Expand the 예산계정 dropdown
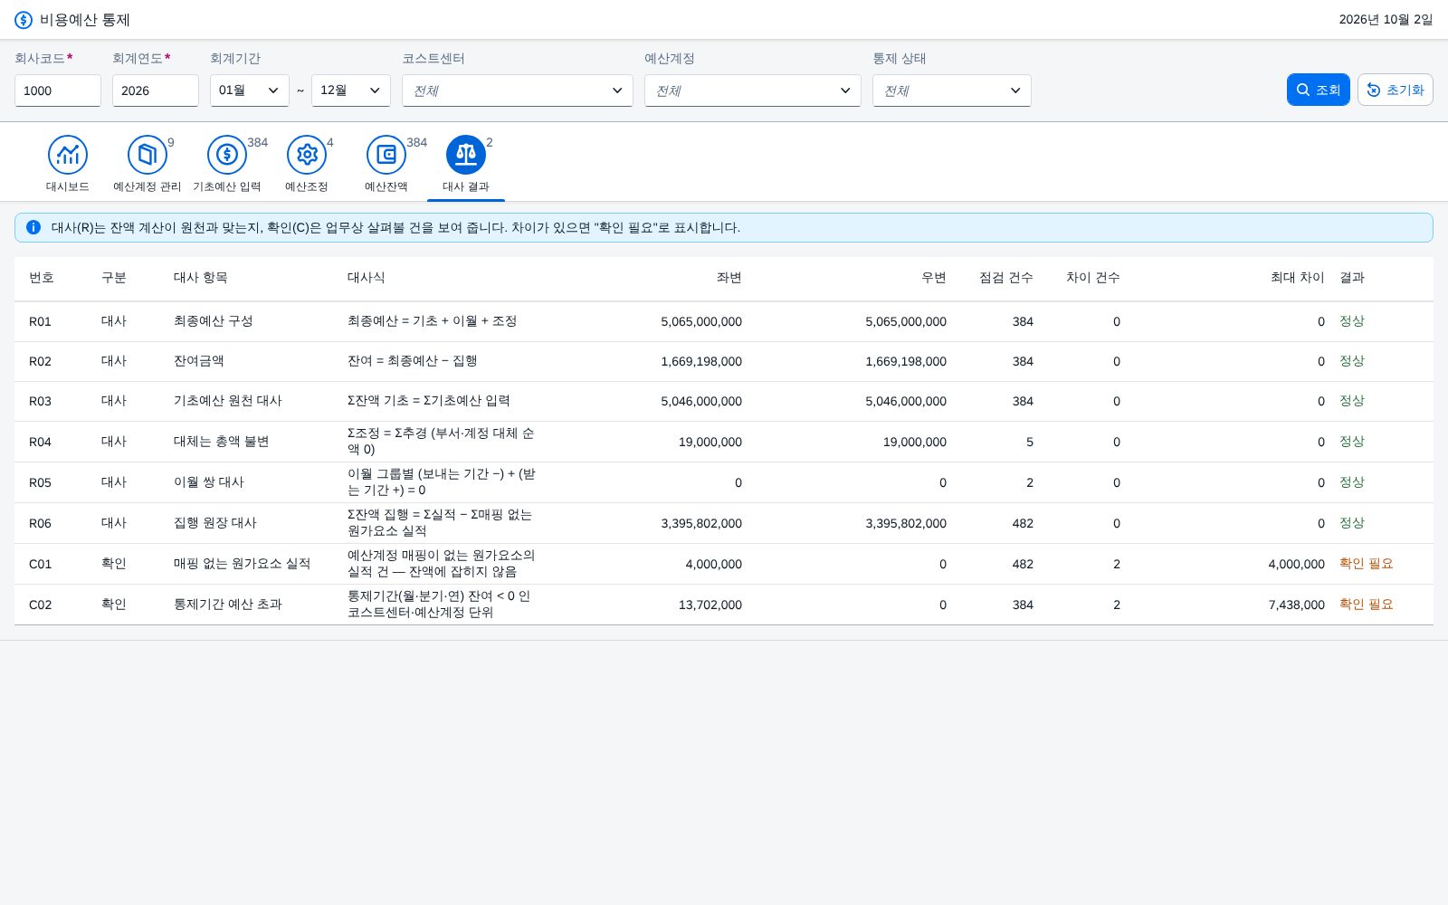The height and width of the screenshot is (905, 1448). [753, 90]
